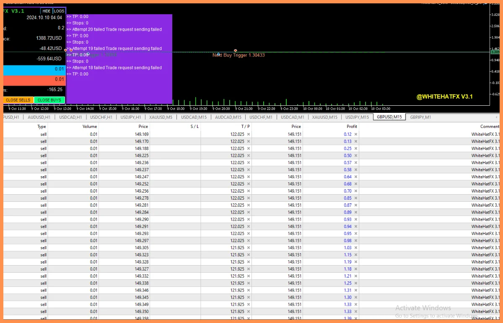This screenshot has width=503, height=323.
Task: Close the position showing 0.25 profit
Action: 356,148
